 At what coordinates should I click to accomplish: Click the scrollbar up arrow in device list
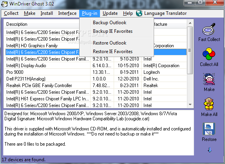[190, 23]
